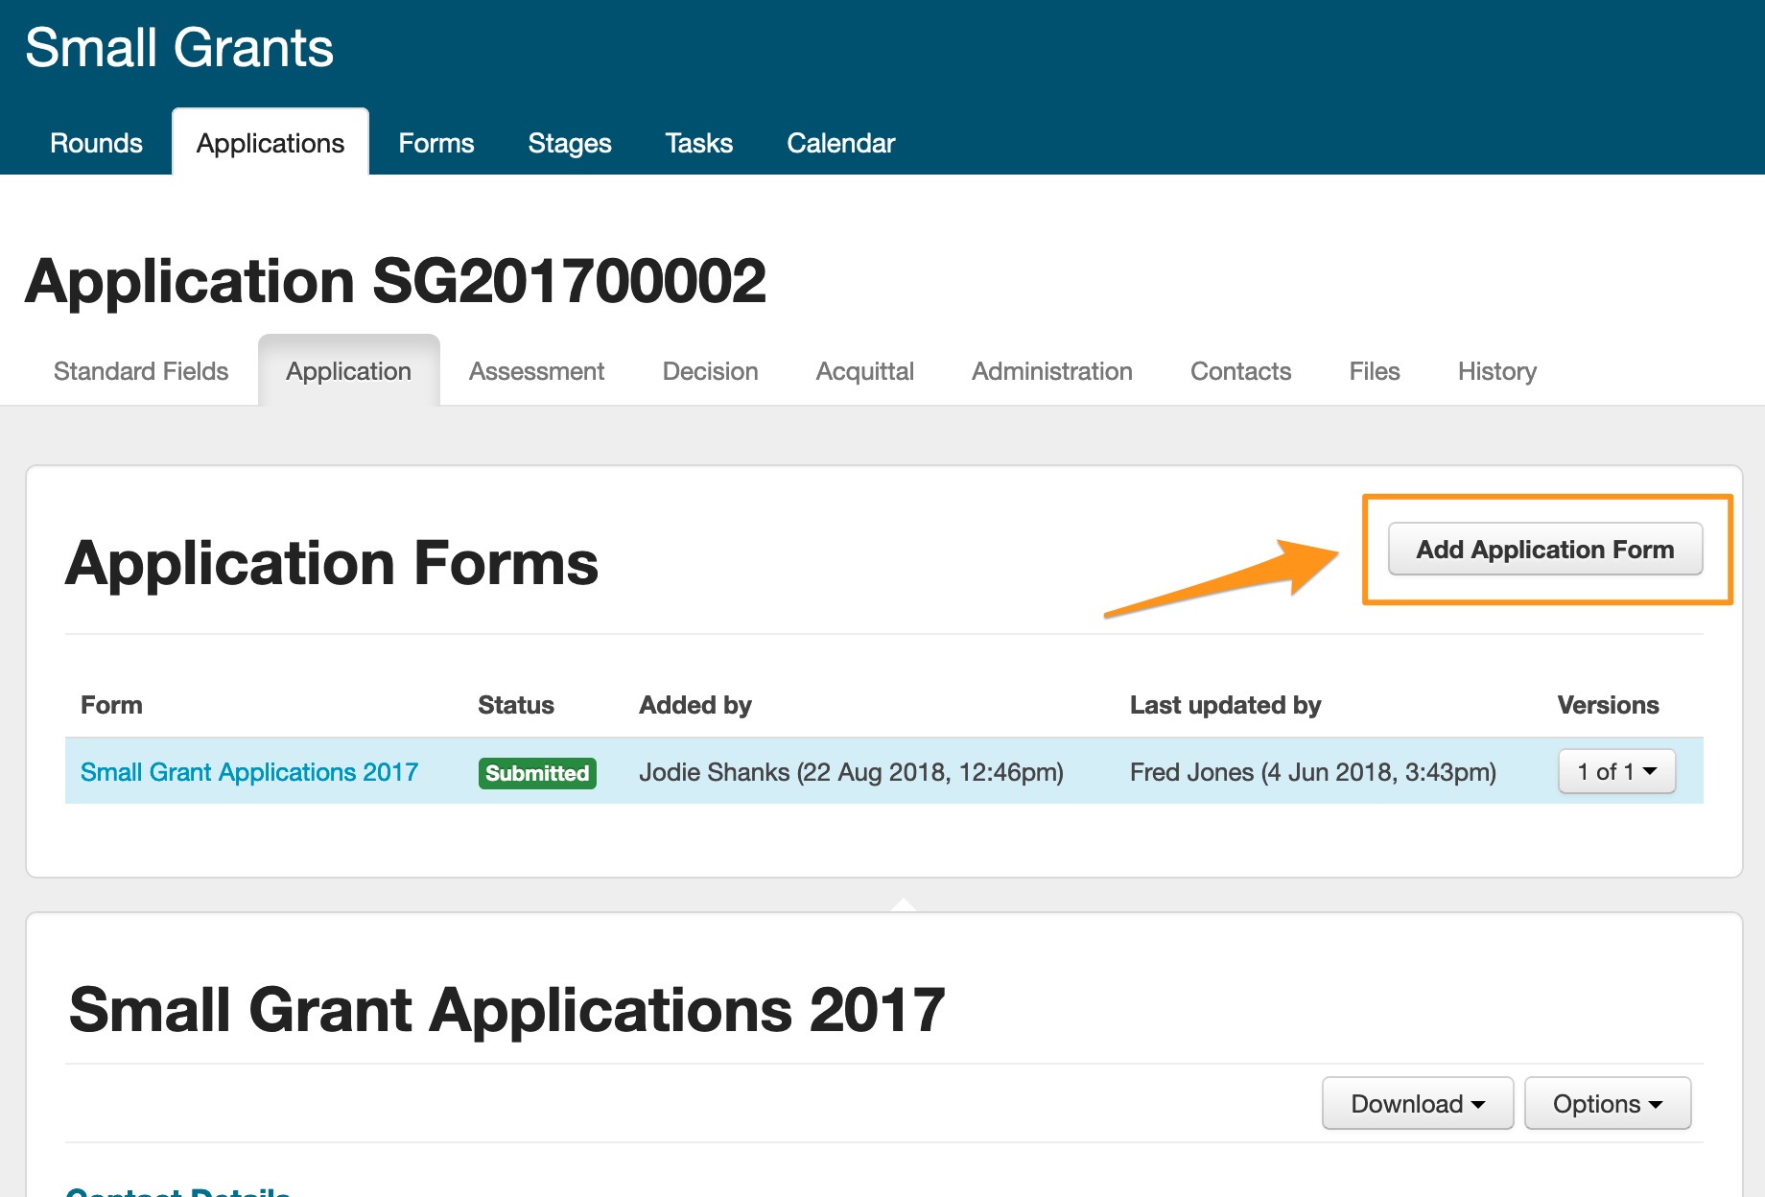Viewport: 1765px width, 1197px height.
Task: Select the Standard Fields tab
Action: (141, 371)
